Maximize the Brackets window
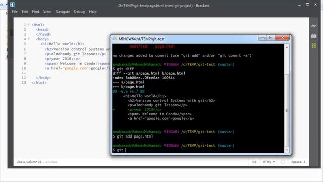The width and height of the screenshot is (323, 182). pyautogui.click(x=307, y=5)
